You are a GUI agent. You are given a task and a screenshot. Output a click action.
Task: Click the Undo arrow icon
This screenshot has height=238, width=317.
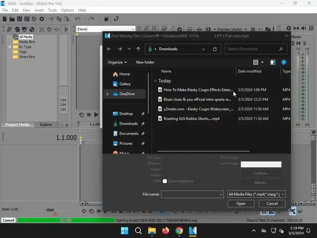78,19
